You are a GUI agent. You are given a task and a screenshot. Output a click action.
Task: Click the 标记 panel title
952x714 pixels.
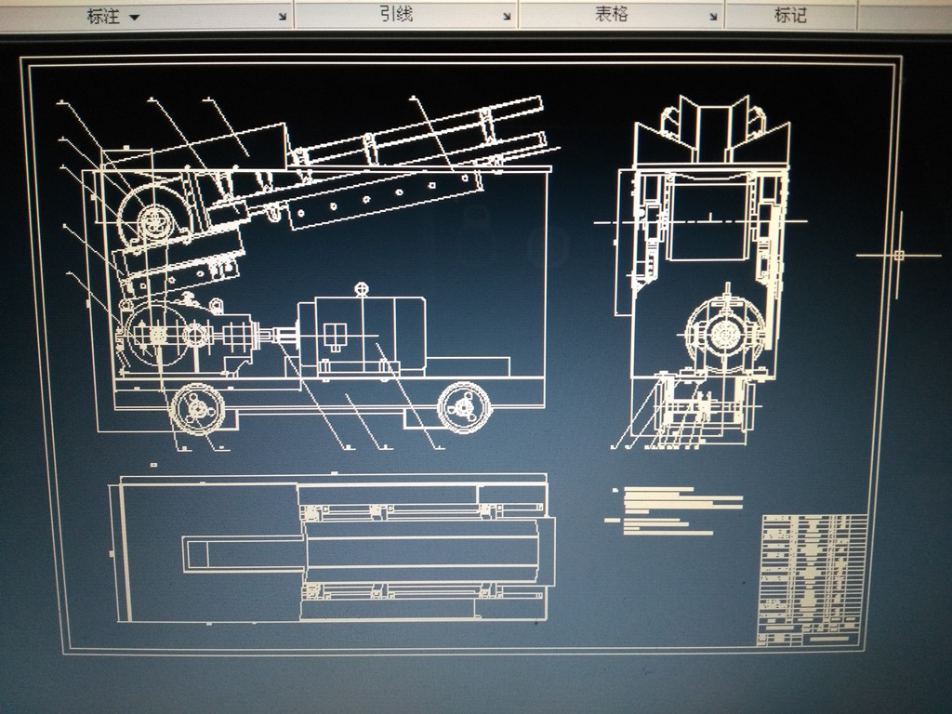790,15
